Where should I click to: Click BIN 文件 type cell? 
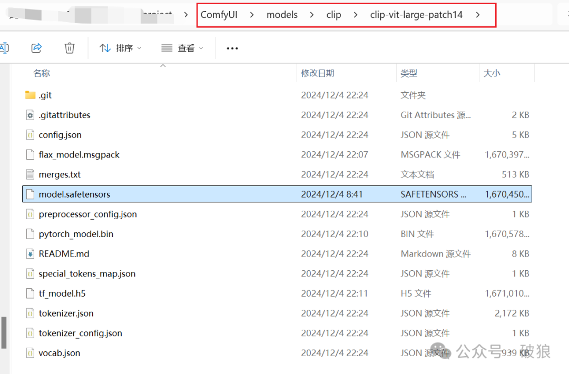[417, 234]
